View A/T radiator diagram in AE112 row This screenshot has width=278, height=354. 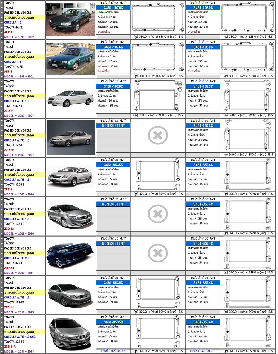pyautogui.click(x=248, y=57)
